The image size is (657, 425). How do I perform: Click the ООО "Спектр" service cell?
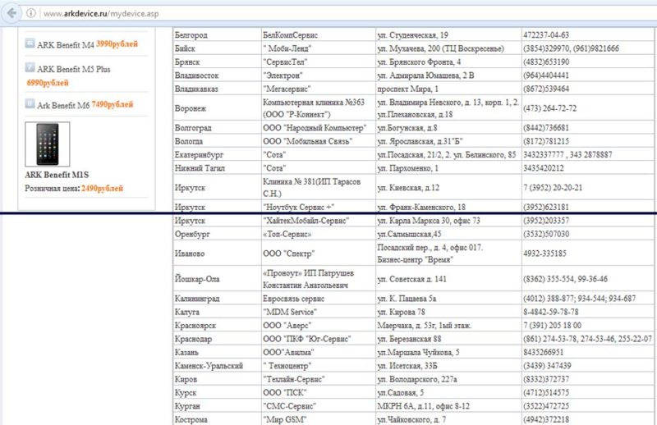coord(319,254)
